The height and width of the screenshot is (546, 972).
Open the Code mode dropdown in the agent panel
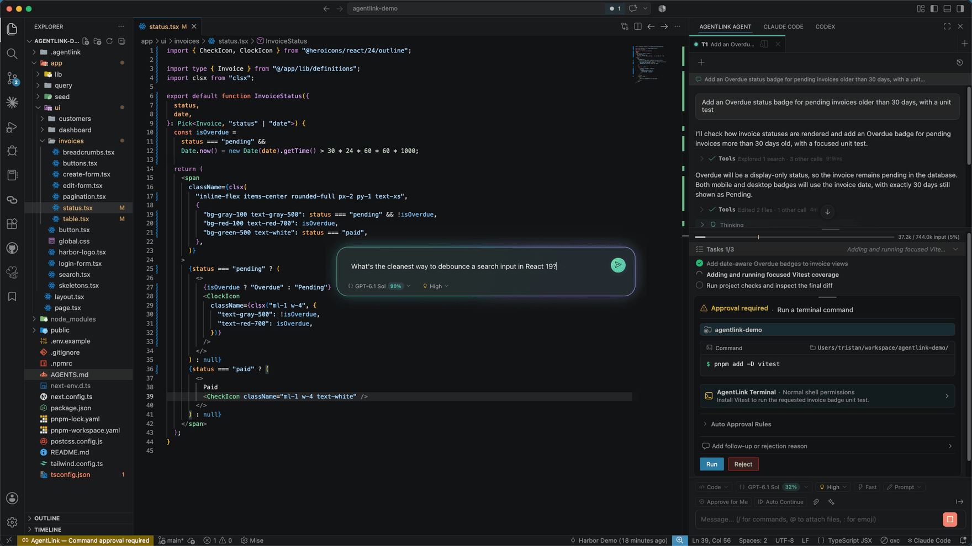point(714,487)
